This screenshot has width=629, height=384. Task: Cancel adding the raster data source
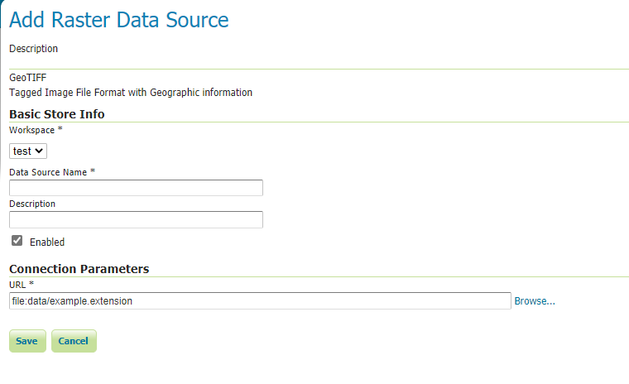pyautogui.click(x=74, y=341)
